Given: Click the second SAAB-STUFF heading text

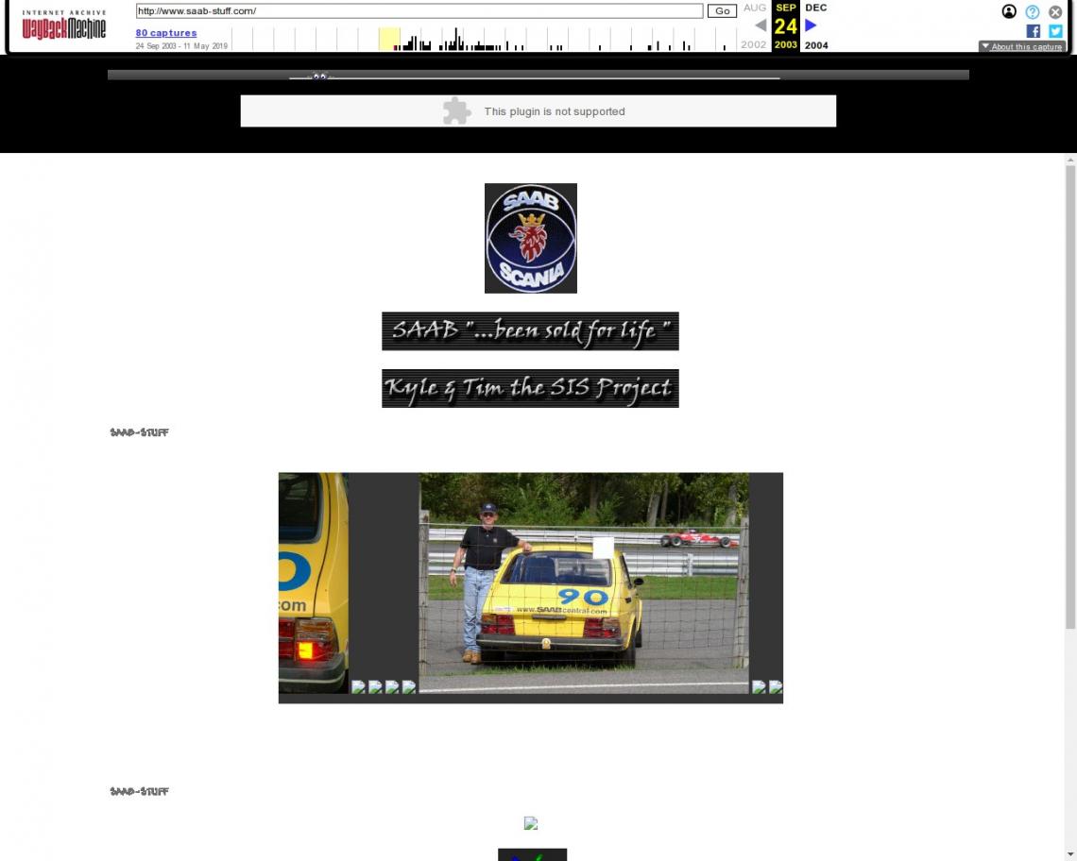Looking at the screenshot, I should (x=140, y=792).
